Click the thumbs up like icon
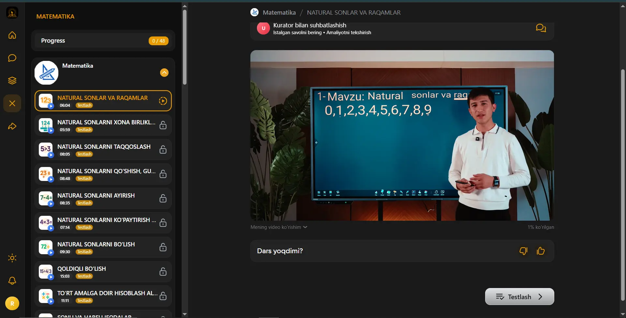 (541, 251)
